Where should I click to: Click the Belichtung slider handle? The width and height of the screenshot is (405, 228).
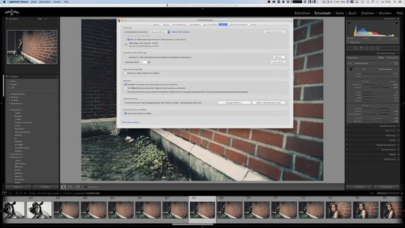[x=377, y=84]
